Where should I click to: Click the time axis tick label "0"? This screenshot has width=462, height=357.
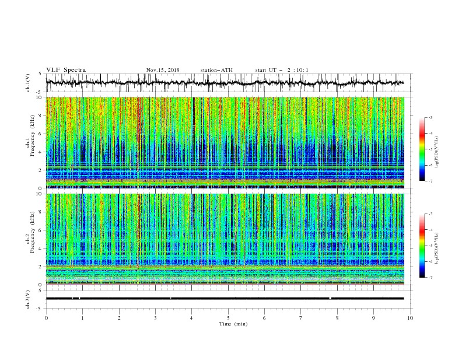coord(46,318)
